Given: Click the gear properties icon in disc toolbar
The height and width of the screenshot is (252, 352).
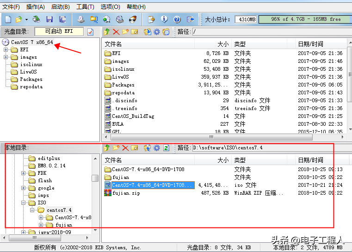Looking at the screenshot, I should [x=157, y=32].
